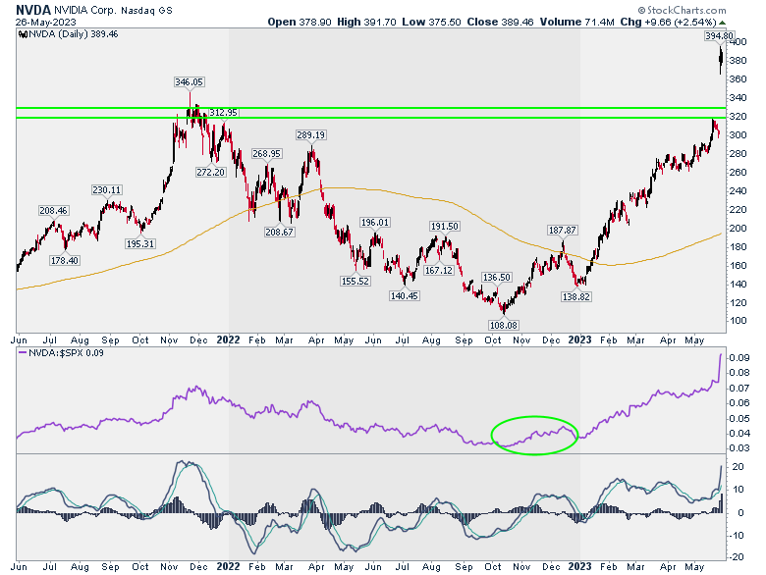Click the 187.87 price label

pyautogui.click(x=563, y=230)
